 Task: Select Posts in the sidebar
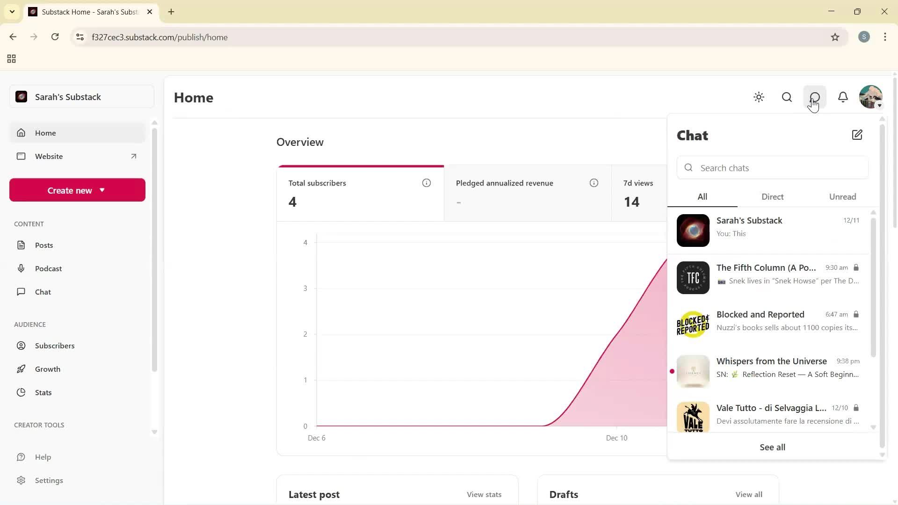click(43, 245)
